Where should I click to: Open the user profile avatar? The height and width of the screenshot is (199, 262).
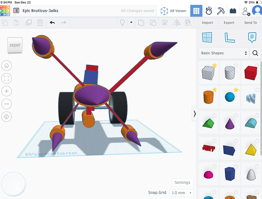[x=257, y=11]
